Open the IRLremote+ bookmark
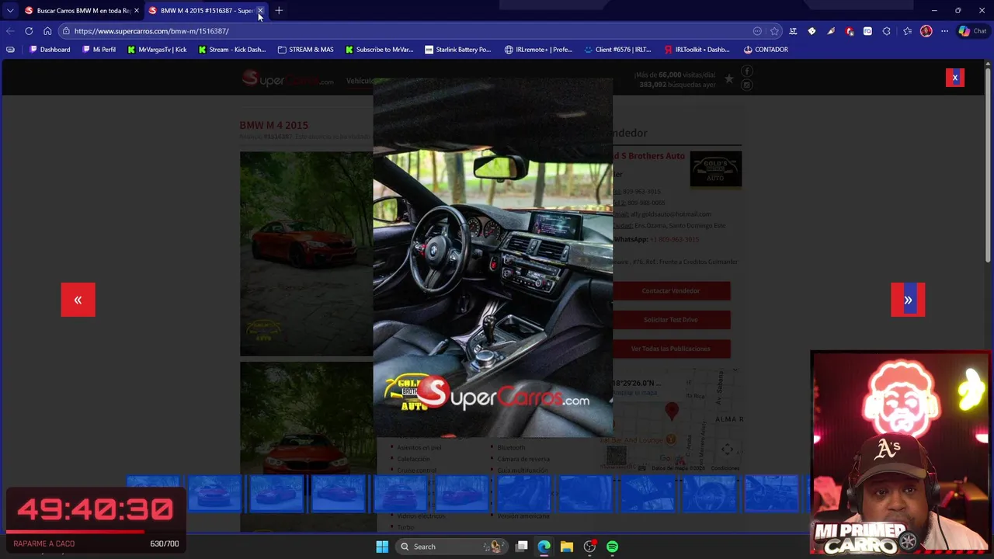The width and height of the screenshot is (994, 559). [x=538, y=50]
